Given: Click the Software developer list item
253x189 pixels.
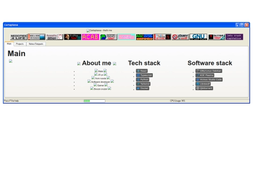Looking at the screenshot, I should pyautogui.click(x=101, y=82).
